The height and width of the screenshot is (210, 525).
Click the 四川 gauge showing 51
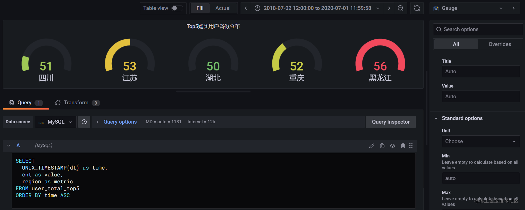(46, 60)
